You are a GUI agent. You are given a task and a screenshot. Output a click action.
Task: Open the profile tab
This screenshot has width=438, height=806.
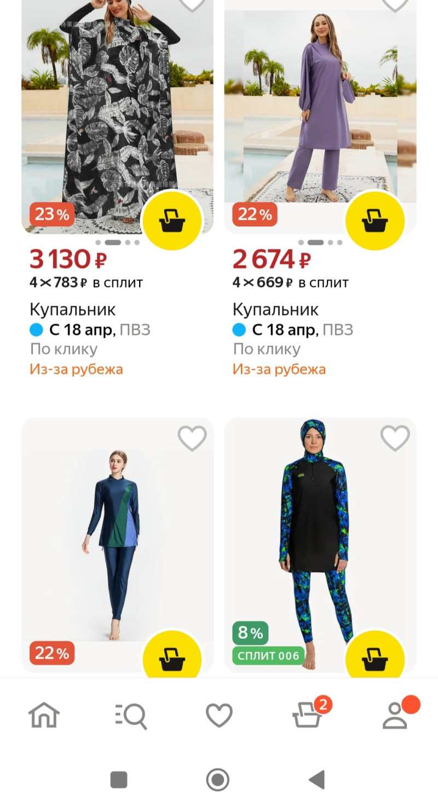[395, 715]
